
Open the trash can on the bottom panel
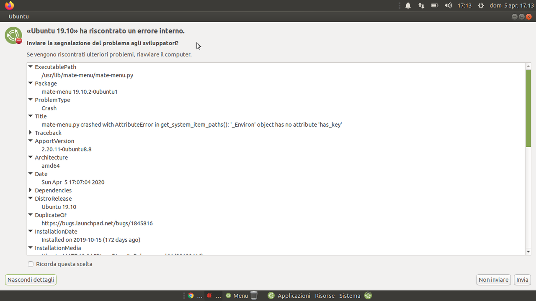pos(254,296)
